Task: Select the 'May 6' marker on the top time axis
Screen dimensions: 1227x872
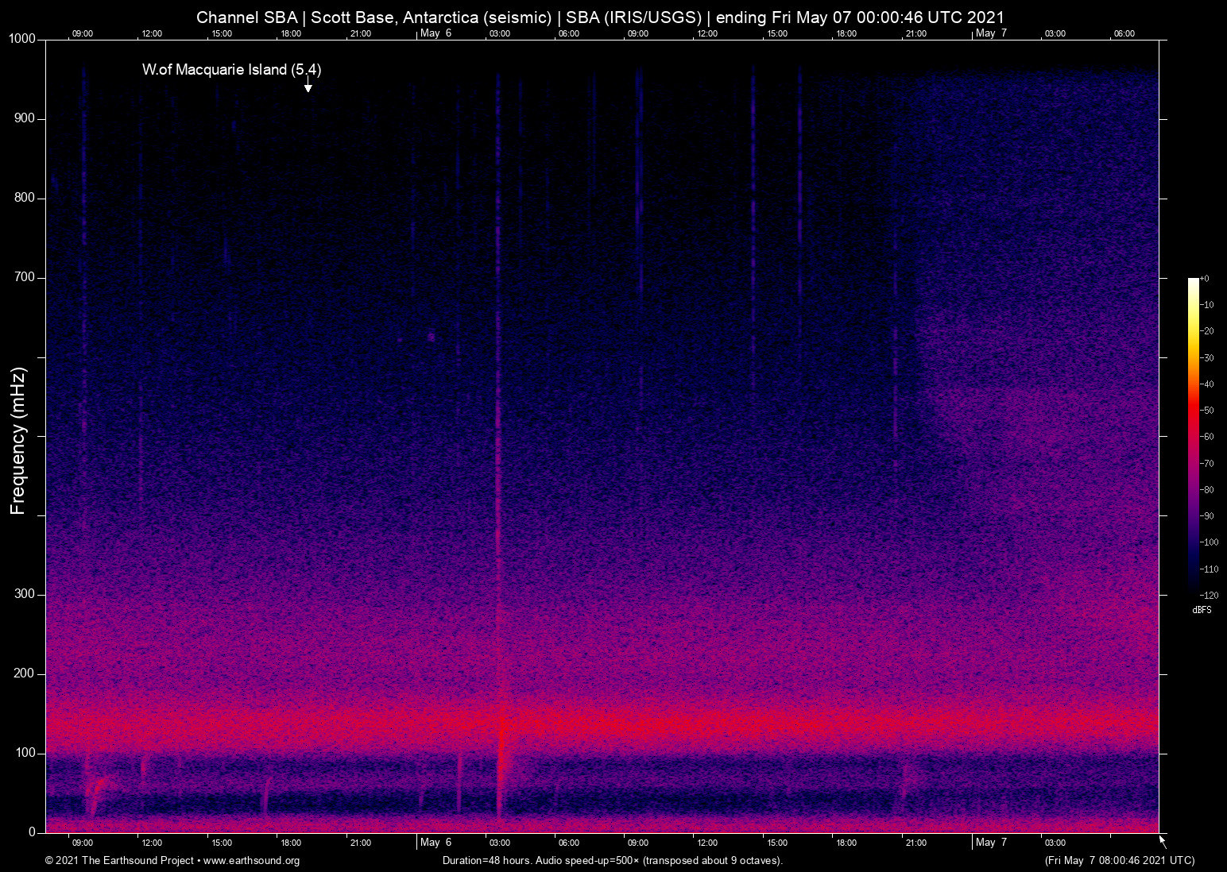Action: (x=435, y=33)
